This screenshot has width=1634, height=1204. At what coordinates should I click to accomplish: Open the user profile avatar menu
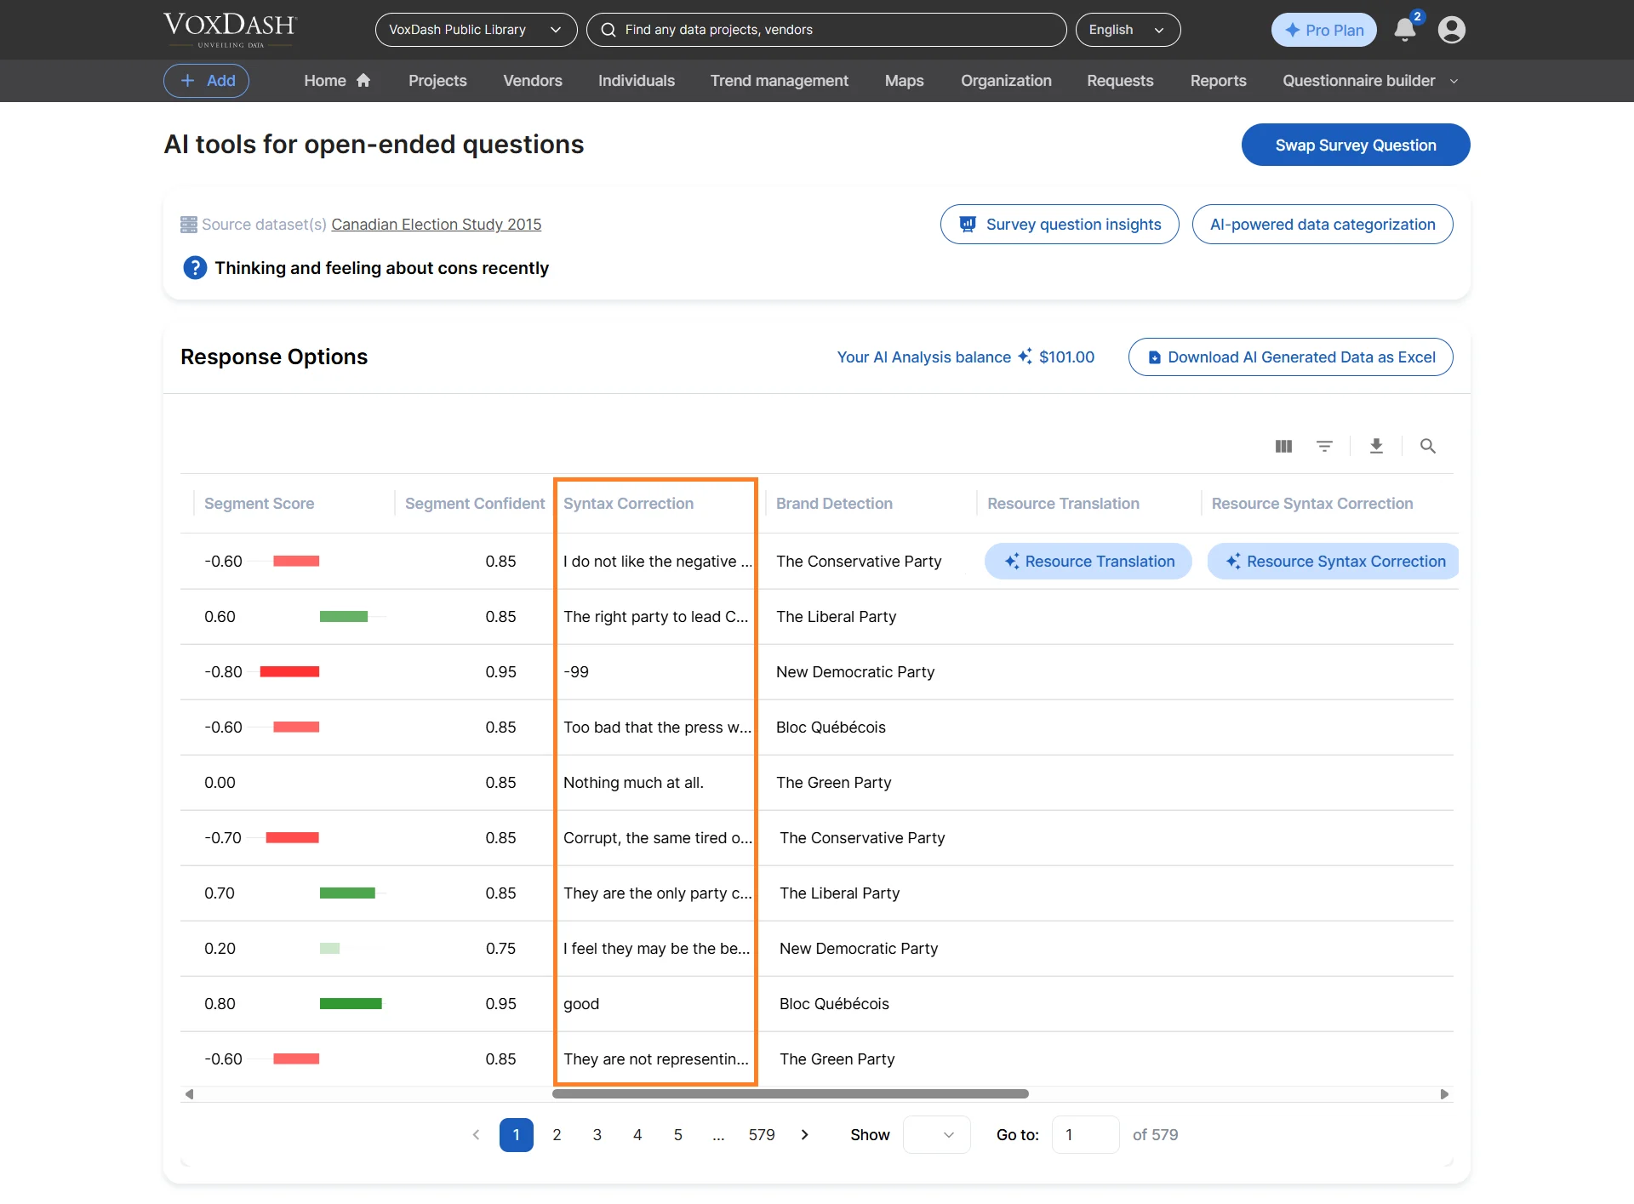1452,30
